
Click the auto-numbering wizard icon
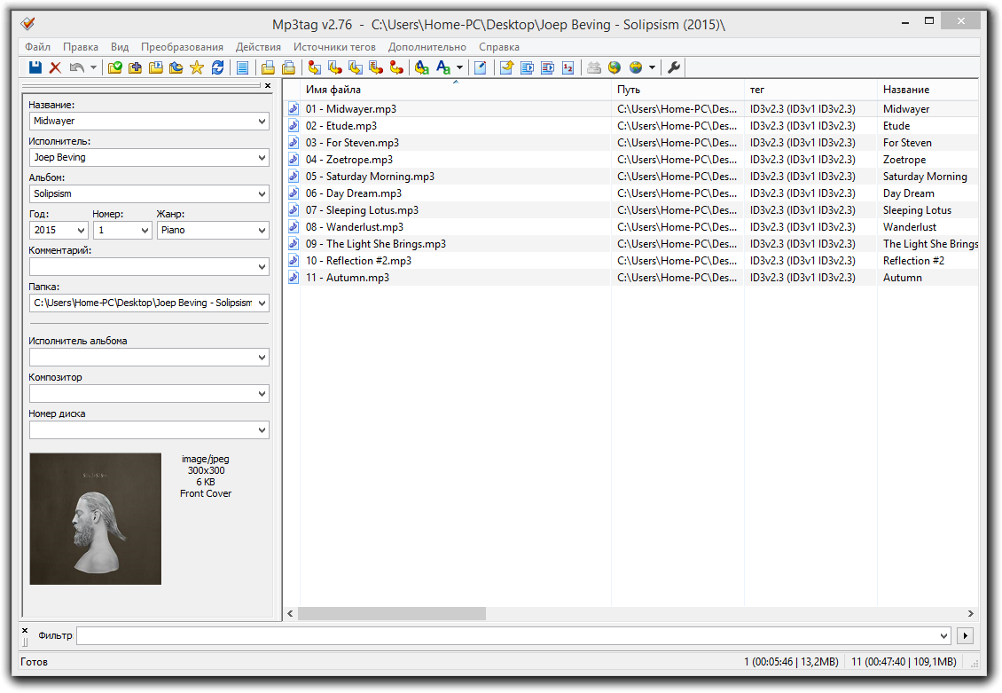pyautogui.click(x=568, y=67)
